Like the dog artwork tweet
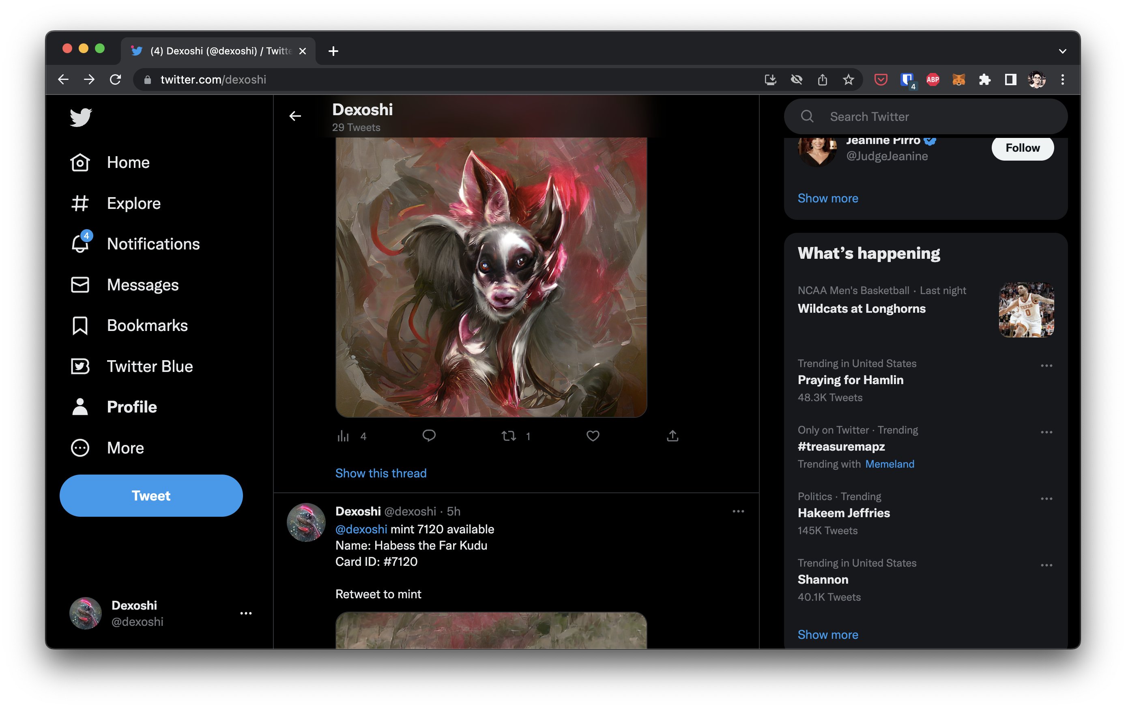Screen dimensions: 1126x709 [593, 436]
